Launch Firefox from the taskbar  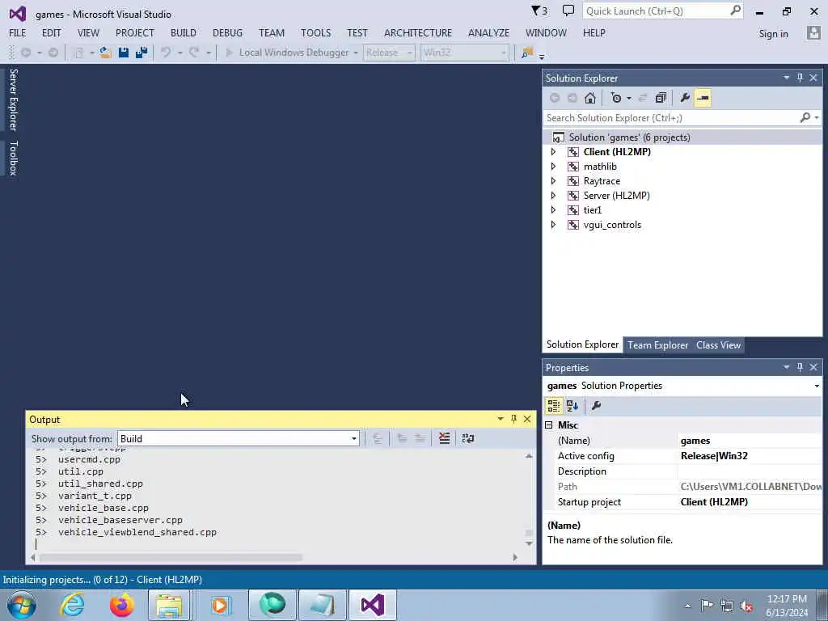[122, 605]
